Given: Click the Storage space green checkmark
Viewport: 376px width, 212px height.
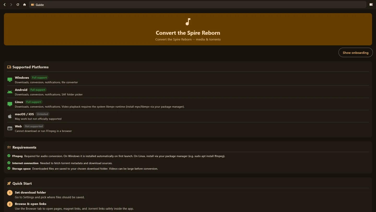Looking at the screenshot, I should tap(9, 168).
